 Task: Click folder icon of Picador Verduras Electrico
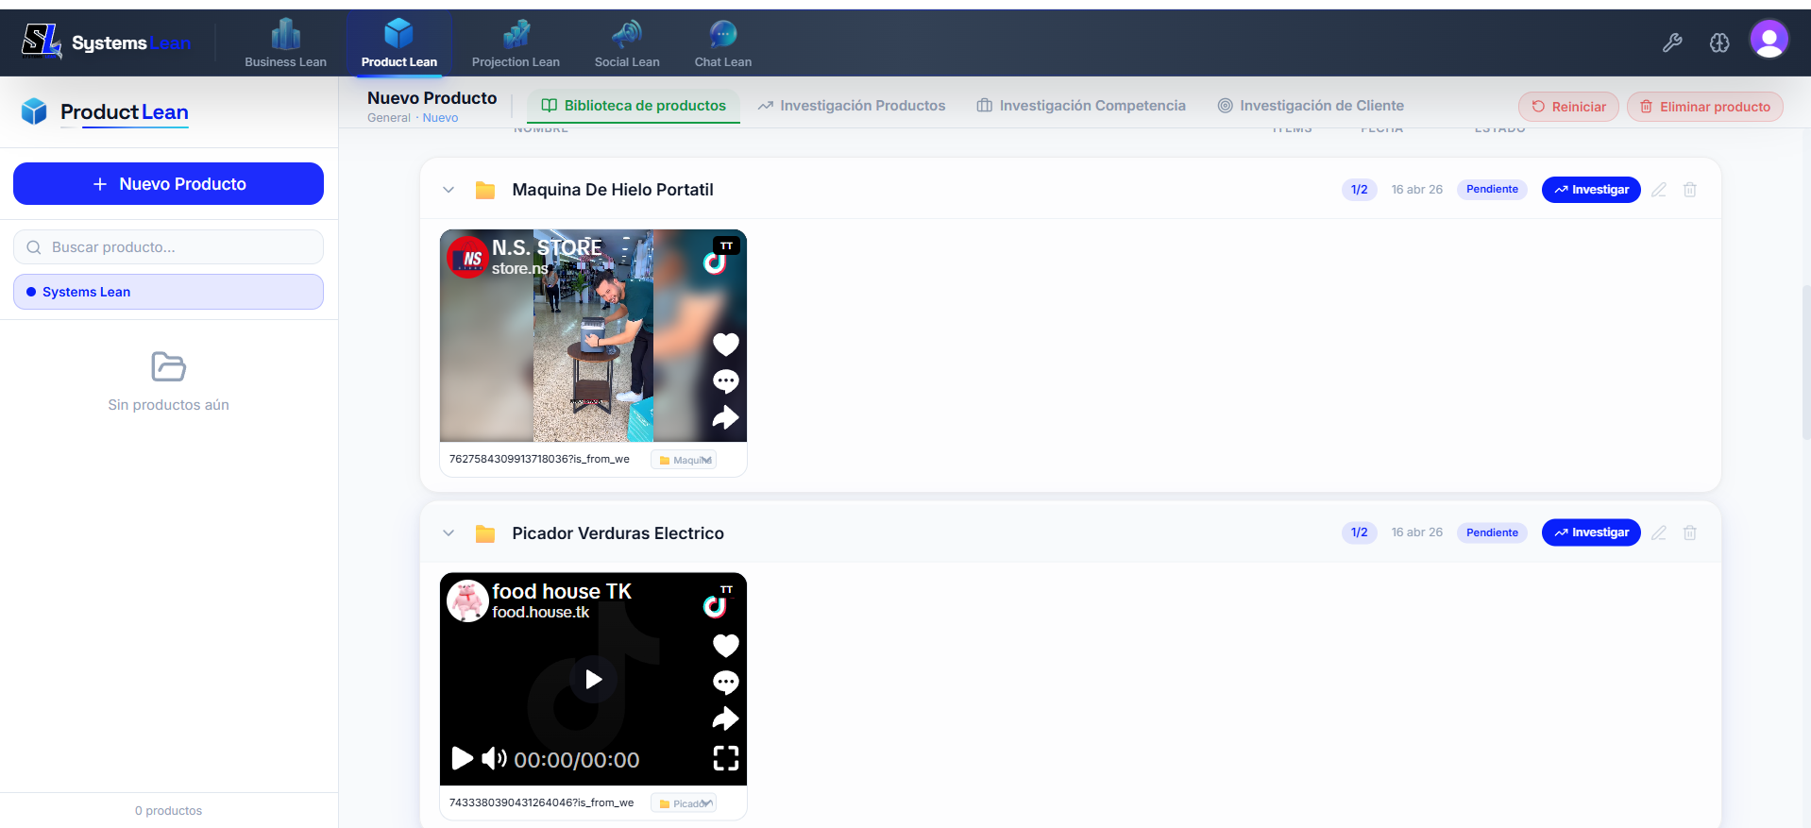pyautogui.click(x=485, y=533)
